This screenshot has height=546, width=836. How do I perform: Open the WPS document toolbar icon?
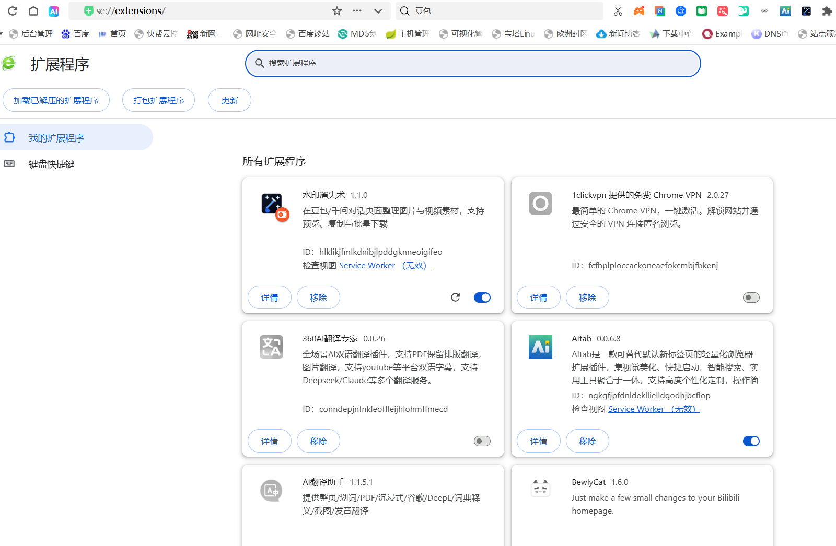click(x=660, y=11)
